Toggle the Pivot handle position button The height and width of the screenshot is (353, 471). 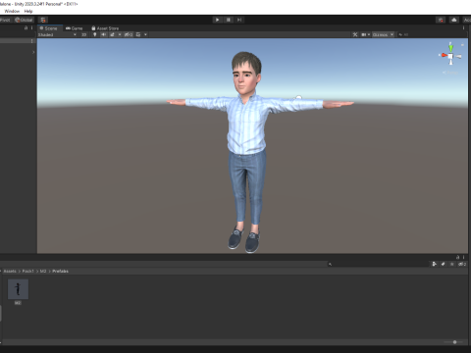point(5,20)
